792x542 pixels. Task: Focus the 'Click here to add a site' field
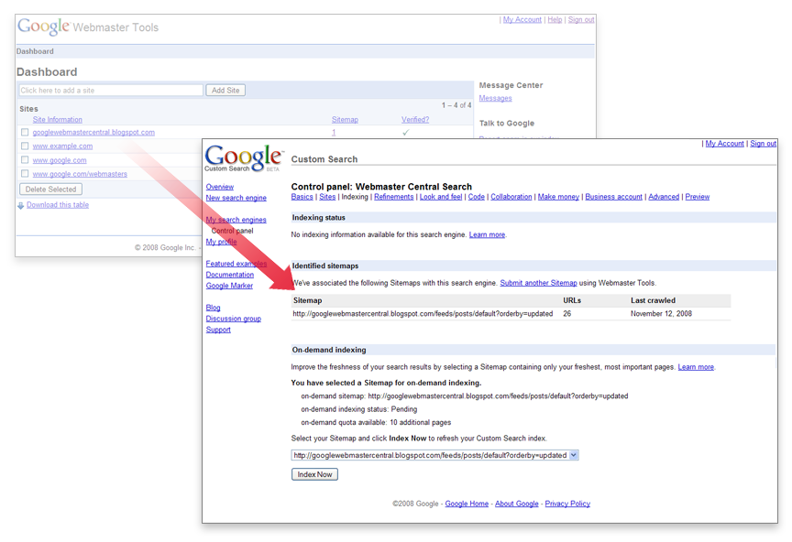coord(111,91)
